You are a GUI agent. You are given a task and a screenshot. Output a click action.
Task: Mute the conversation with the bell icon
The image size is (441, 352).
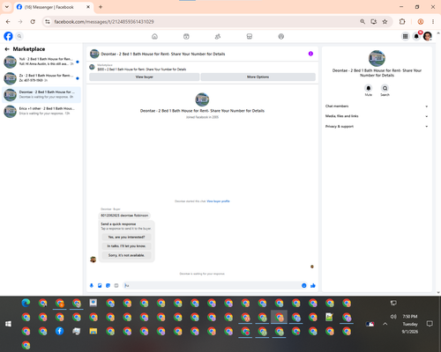[369, 88]
